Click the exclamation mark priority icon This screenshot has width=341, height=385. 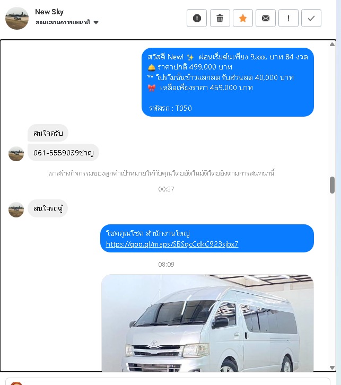288,18
